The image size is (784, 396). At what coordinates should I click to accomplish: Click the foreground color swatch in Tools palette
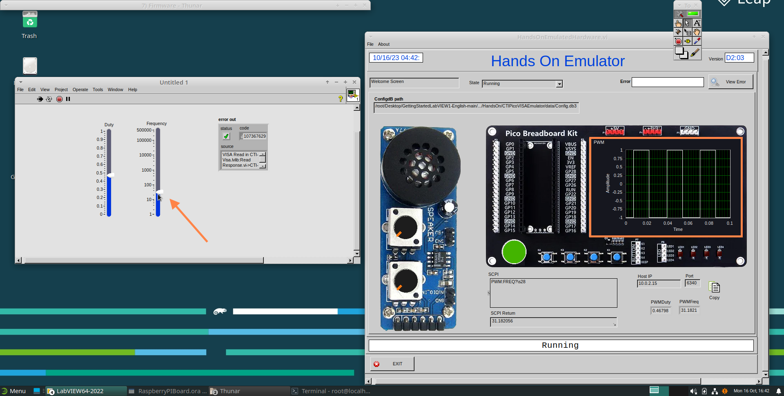point(679,51)
